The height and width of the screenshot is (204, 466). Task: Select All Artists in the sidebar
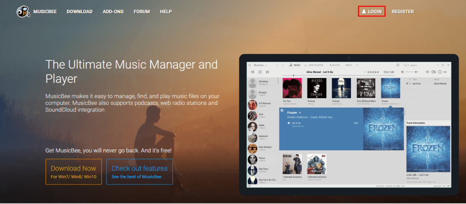[263, 83]
